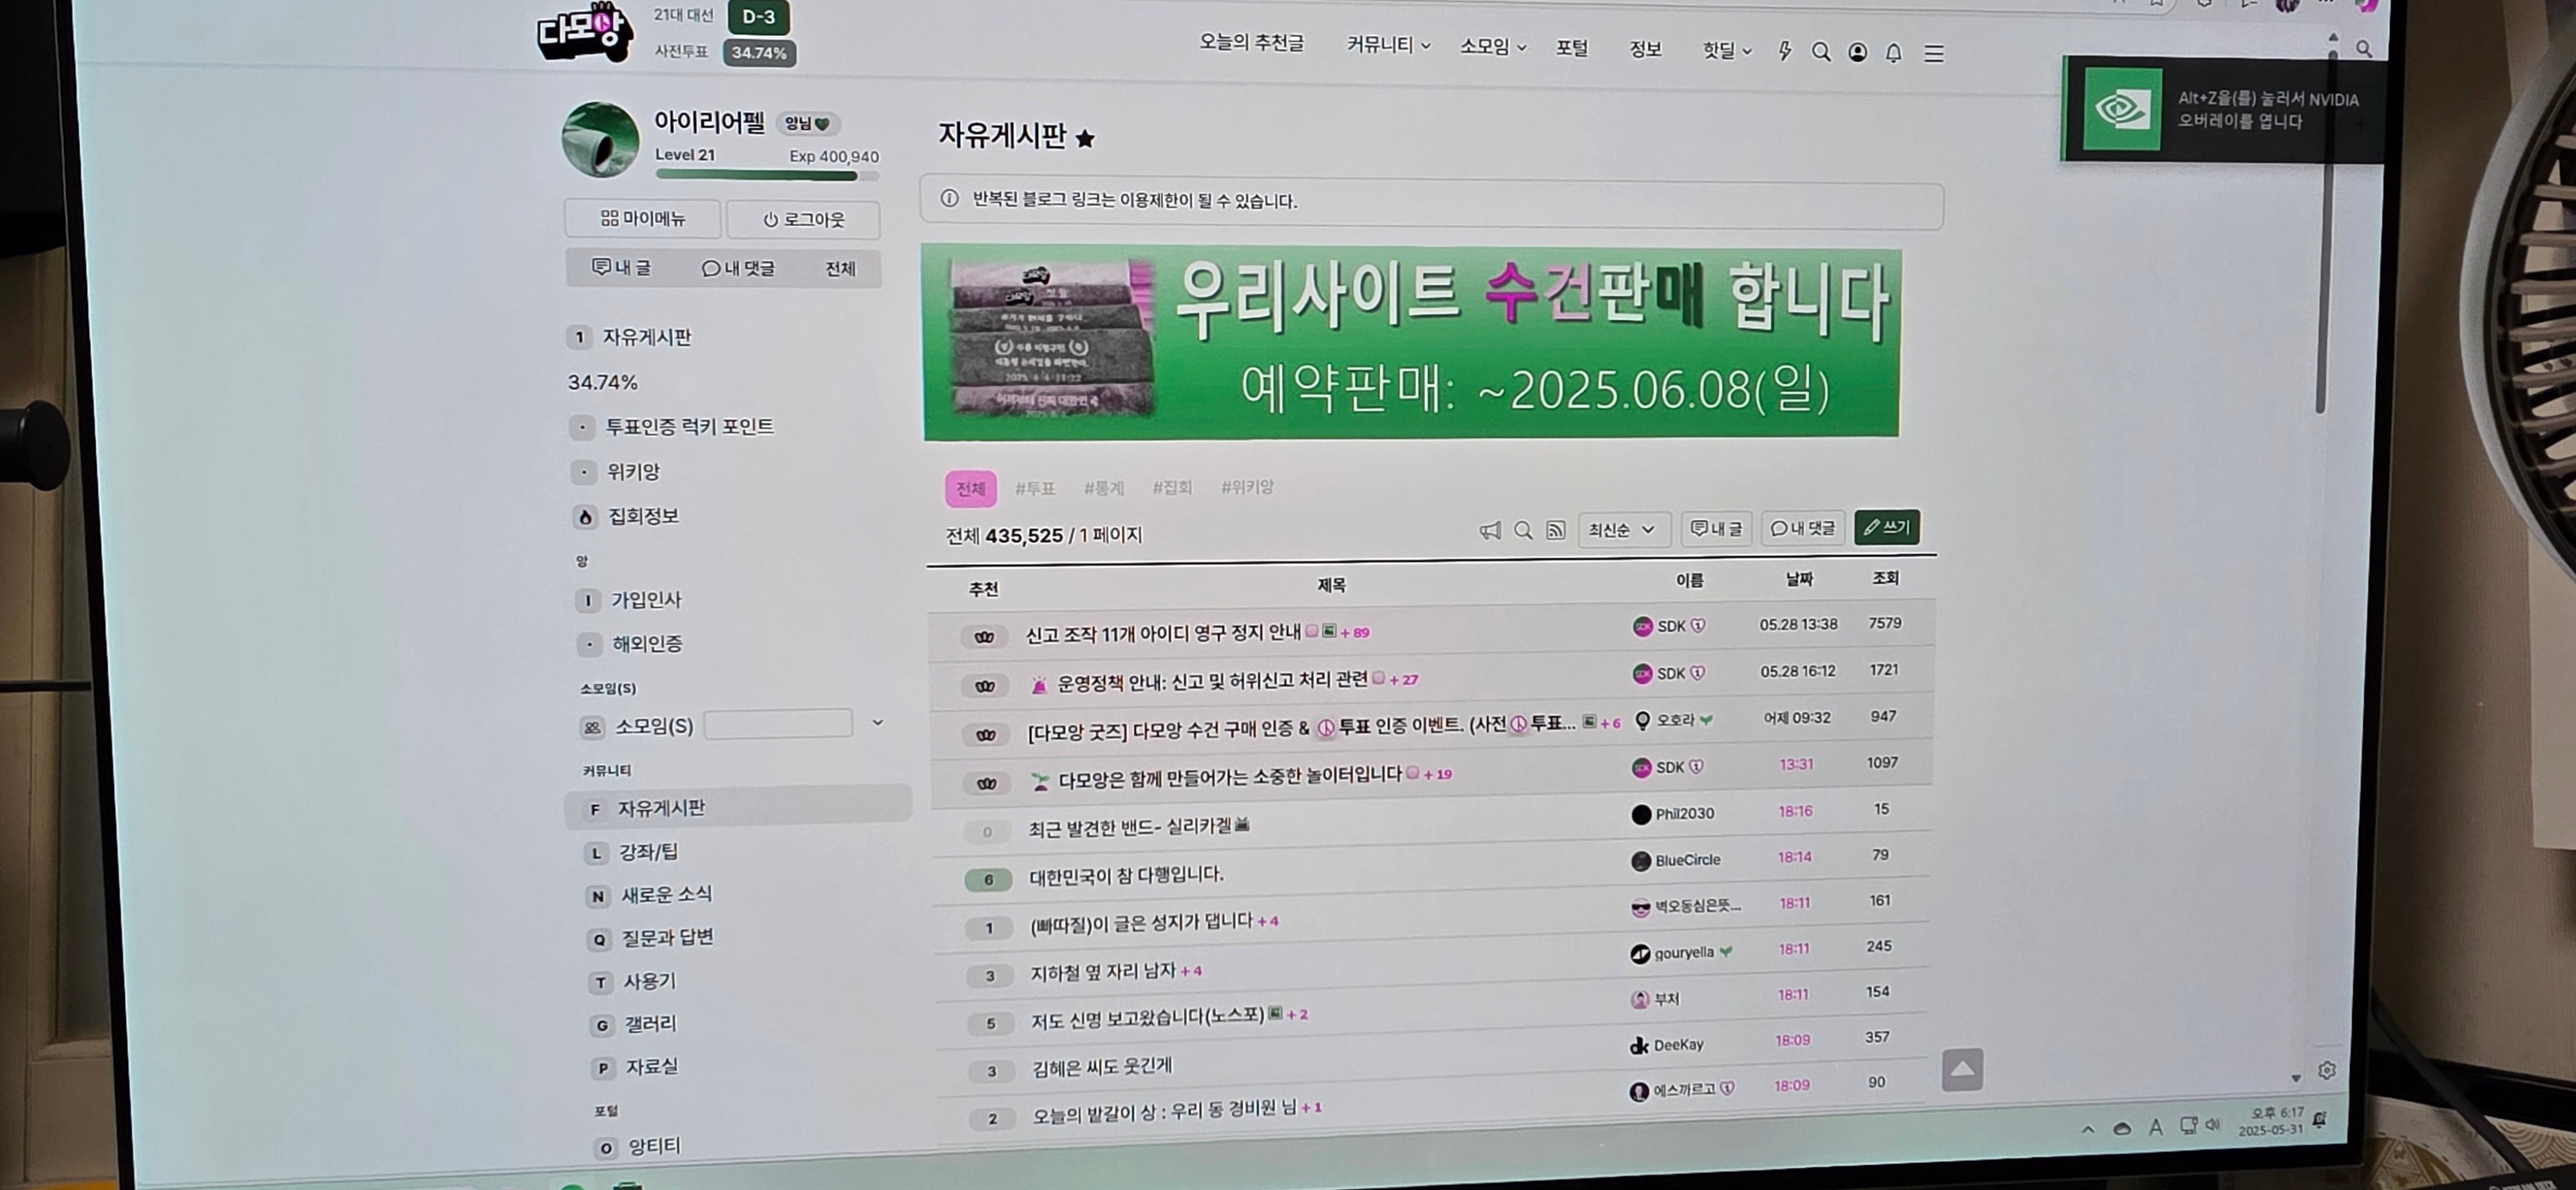Select the 전체 tag filter tab

pyautogui.click(x=970, y=489)
